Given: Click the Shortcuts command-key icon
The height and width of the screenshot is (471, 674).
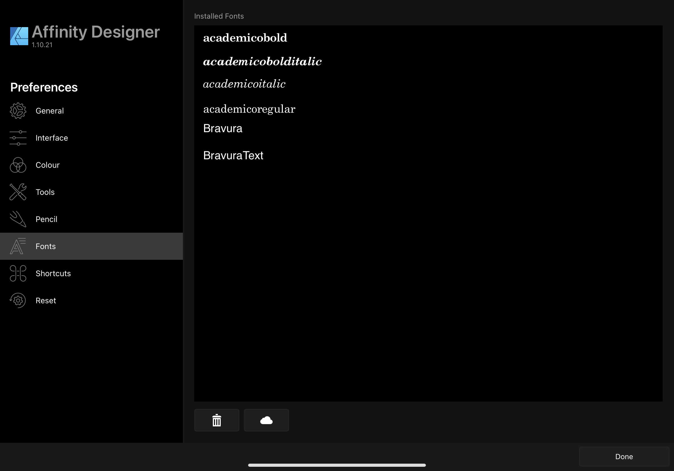Looking at the screenshot, I should [x=18, y=273].
